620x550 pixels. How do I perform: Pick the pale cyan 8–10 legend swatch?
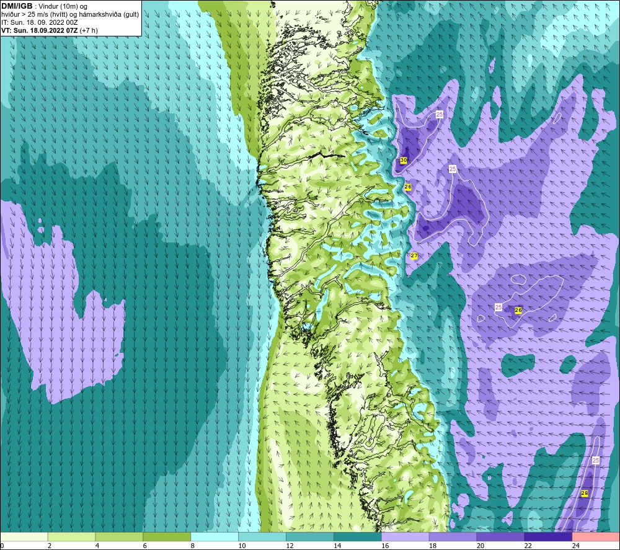pos(215,537)
